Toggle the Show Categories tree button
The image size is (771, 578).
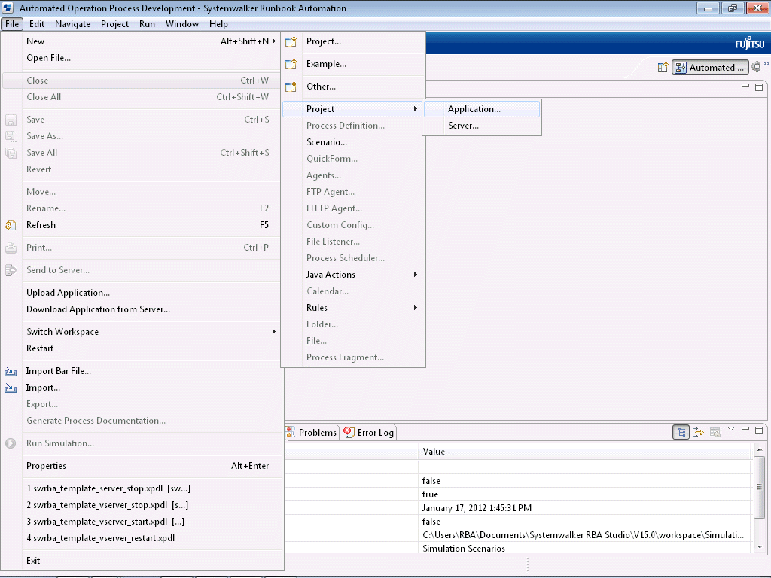coord(681,433)
